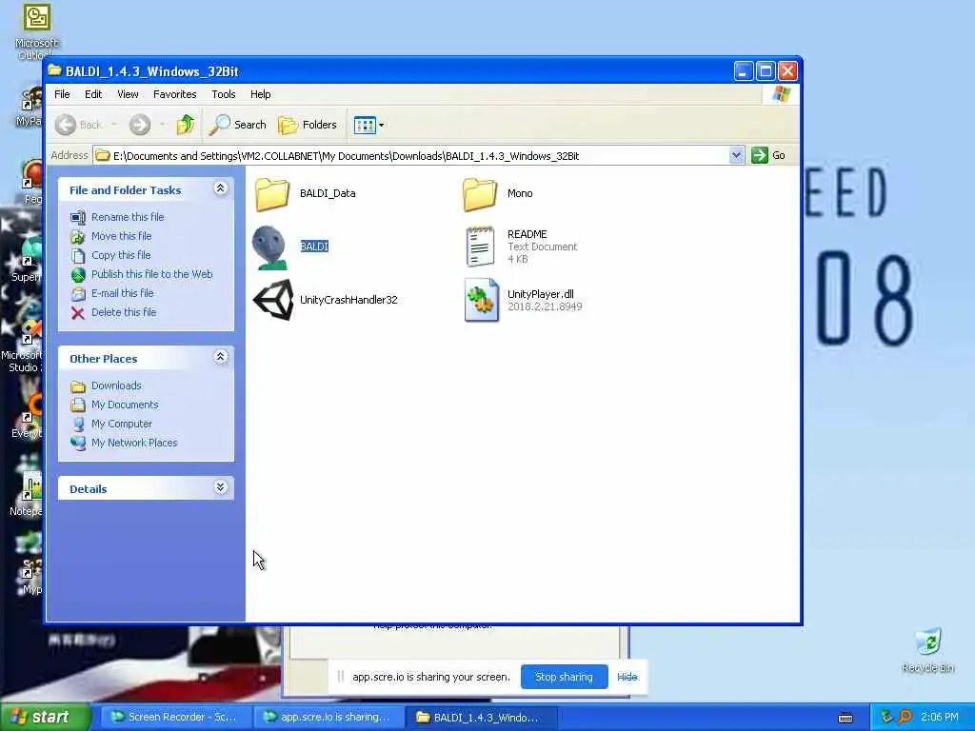Toggle the Folders pane
Viewport: 975px width, 731px height.
pos(308,125)
